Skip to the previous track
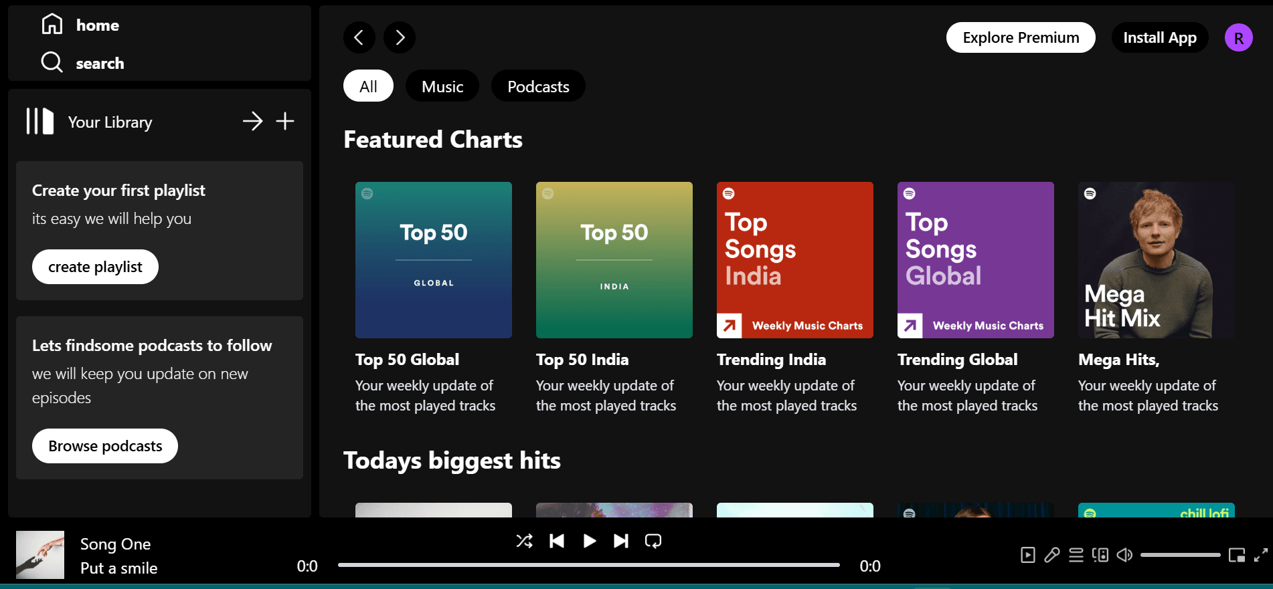The image size is (1273, 589). click(x=556, y=541)
